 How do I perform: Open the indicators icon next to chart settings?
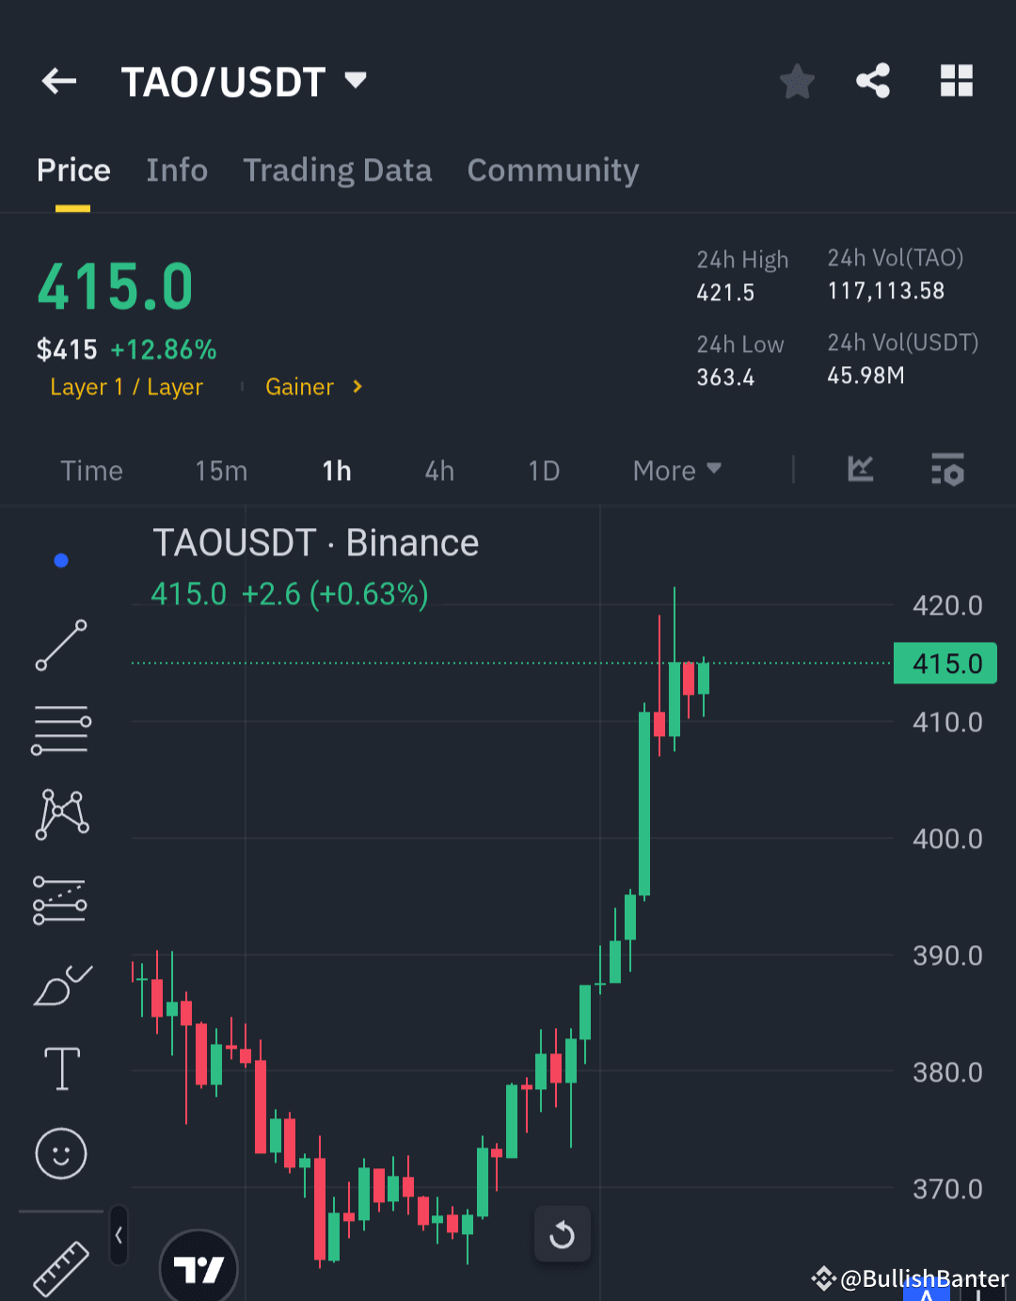pyautogui.click(x=859, y=471)
